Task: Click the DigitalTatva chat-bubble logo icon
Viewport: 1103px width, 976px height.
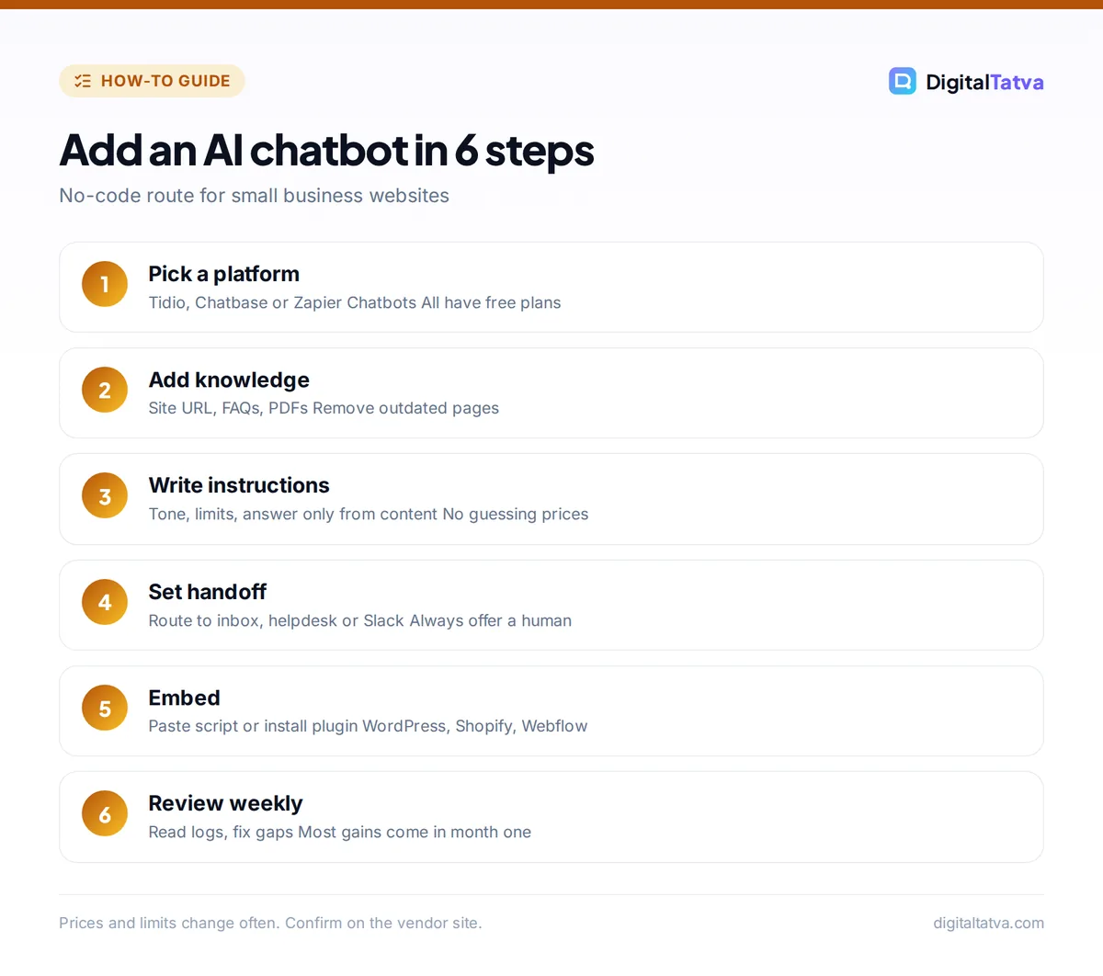Action: [x=903, y=81]
